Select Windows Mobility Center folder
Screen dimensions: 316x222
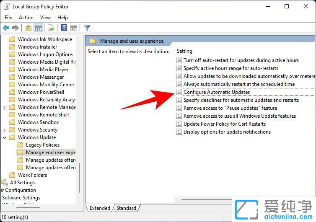[x=46, y=85]
